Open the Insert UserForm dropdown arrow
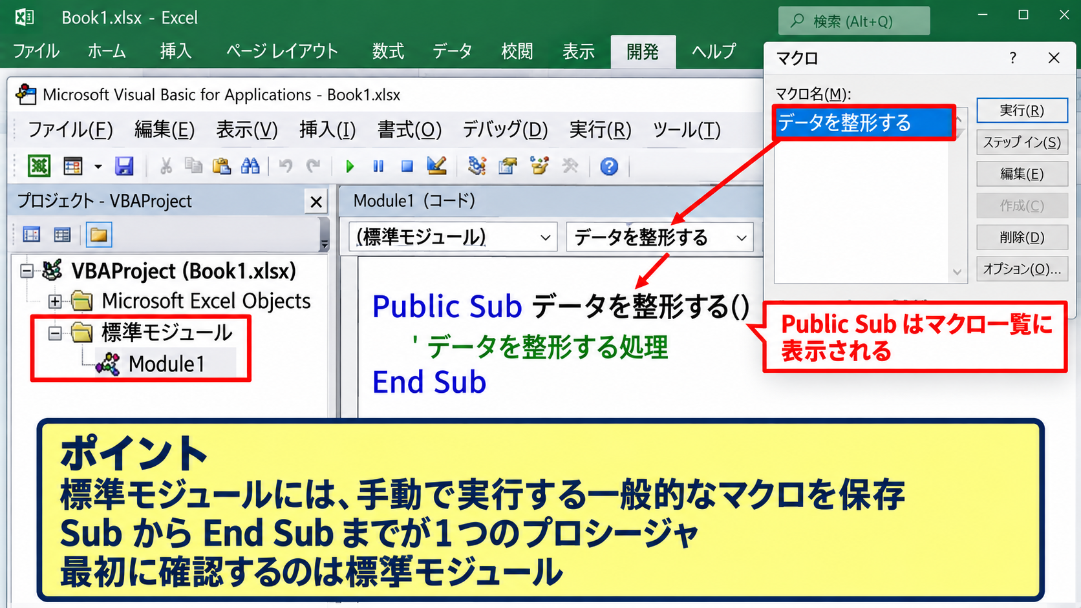Viewport: 1081px width, 608px height. point(98,166)
